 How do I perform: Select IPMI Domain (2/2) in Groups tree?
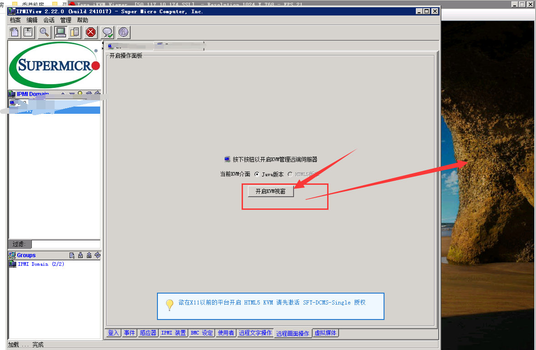(x=41, y=264)
